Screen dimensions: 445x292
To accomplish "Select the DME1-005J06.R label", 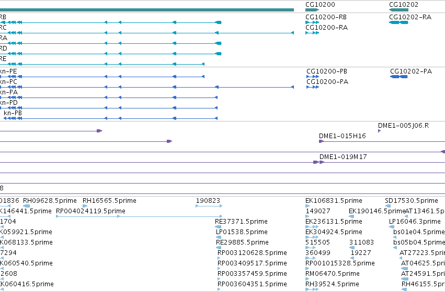I will tap(403, 126).
